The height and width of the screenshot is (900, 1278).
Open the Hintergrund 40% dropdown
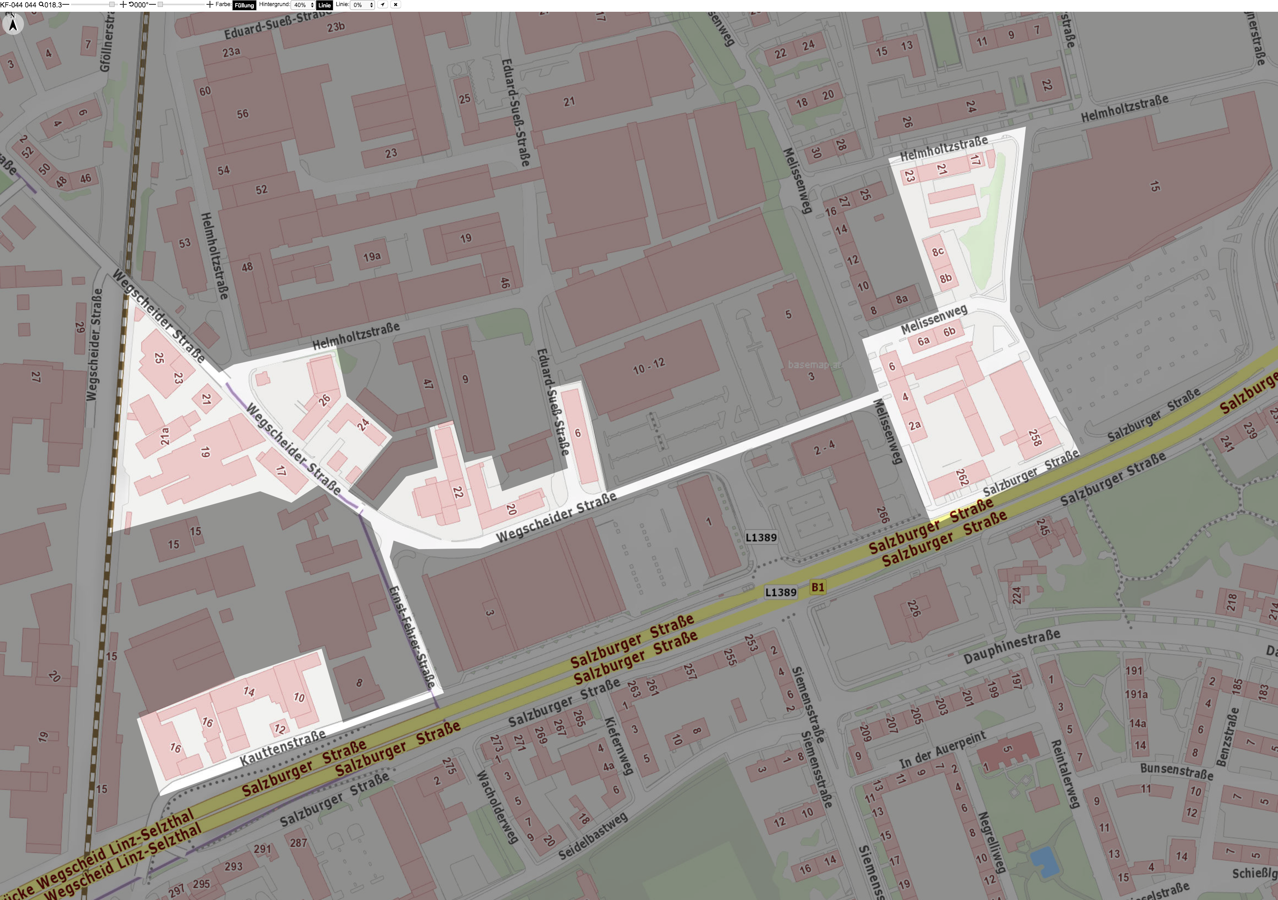click(x=303, y=4)
